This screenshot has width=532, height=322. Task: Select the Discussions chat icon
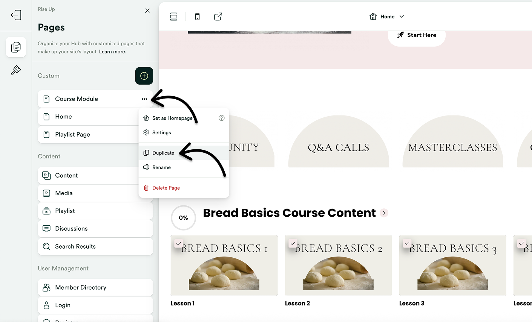(x=46, y=228)
